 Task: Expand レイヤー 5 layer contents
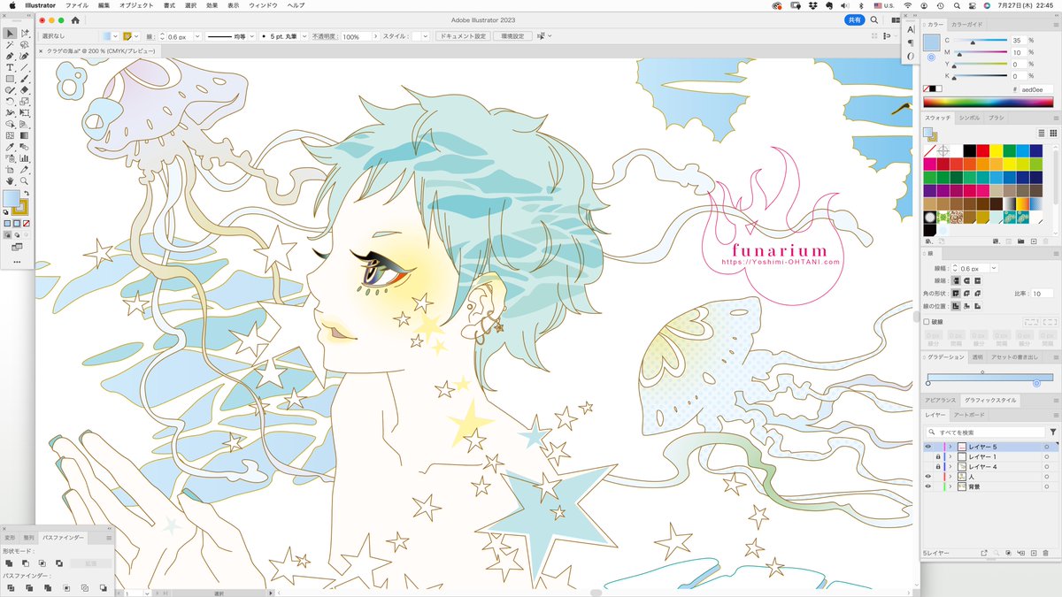950,447
